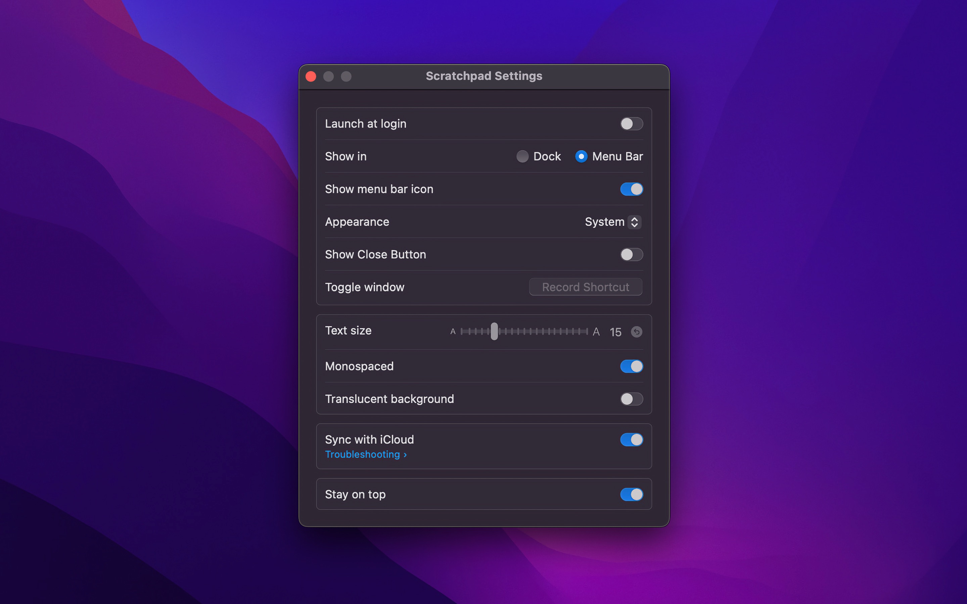The width and height of the screenshot is (967, 604).
Task: Click the small A at slider start
Action: [x=453, y=332]
